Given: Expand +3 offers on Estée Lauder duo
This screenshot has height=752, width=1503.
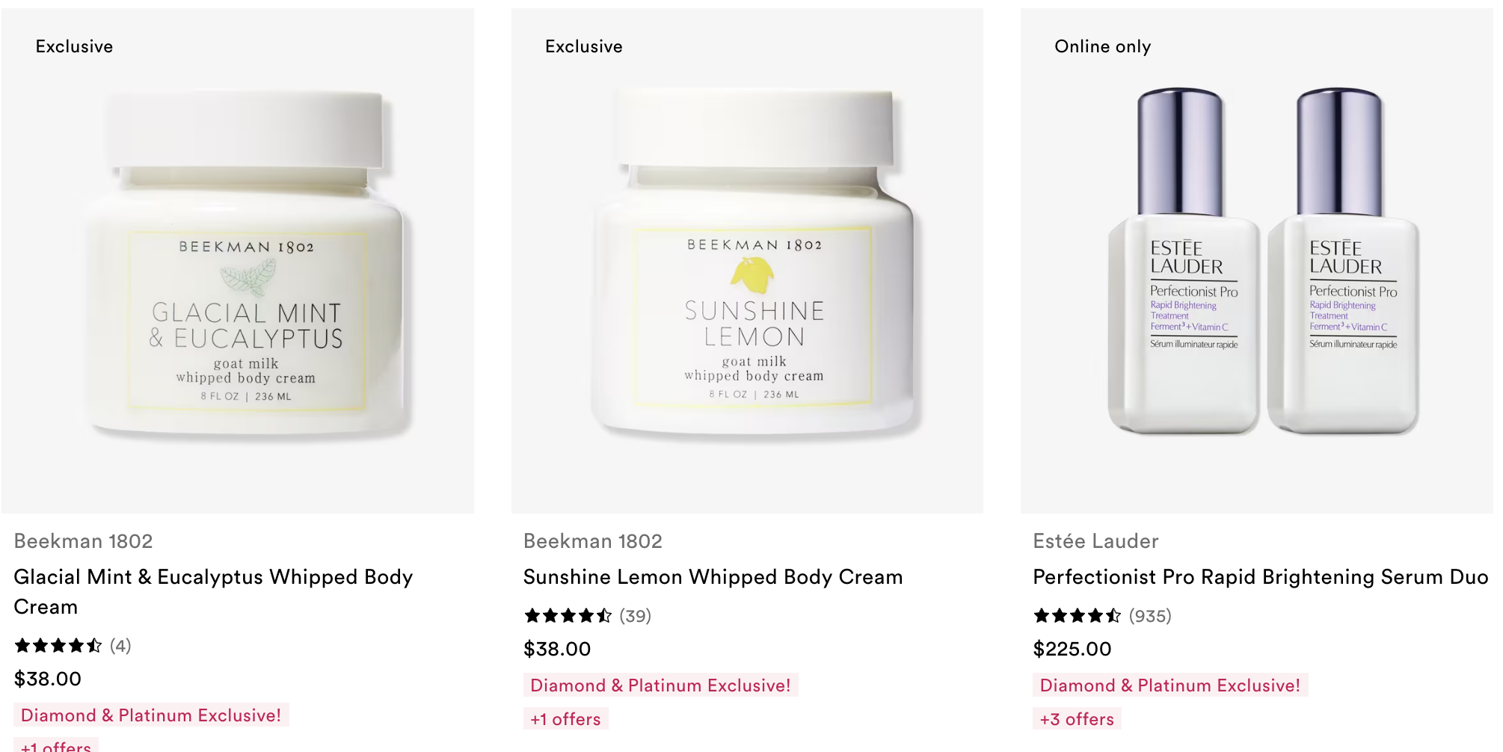Looking at the screenshot, I should tap(1077, 719).
